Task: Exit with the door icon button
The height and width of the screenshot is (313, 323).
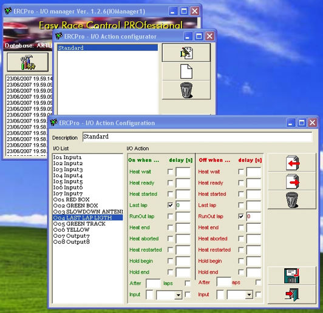Action: pyautogui.click(x=291, y=294)
